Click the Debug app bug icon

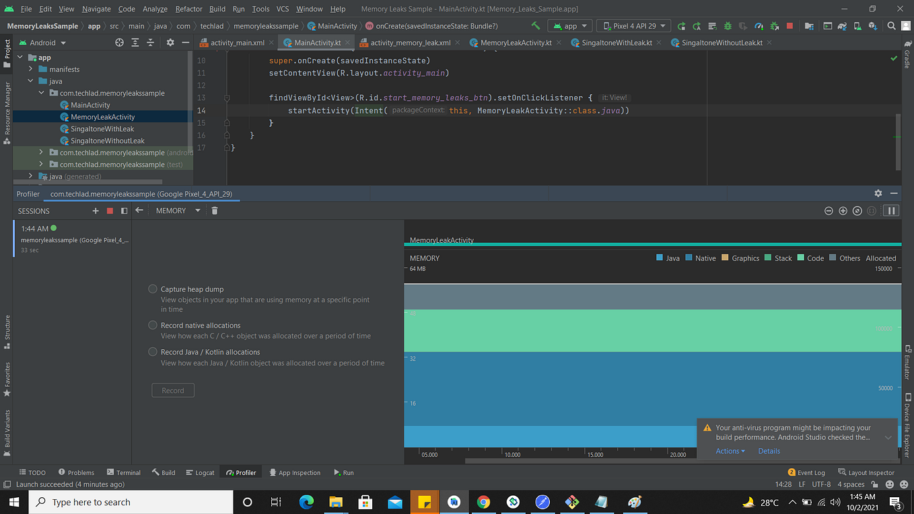point(728,26)
